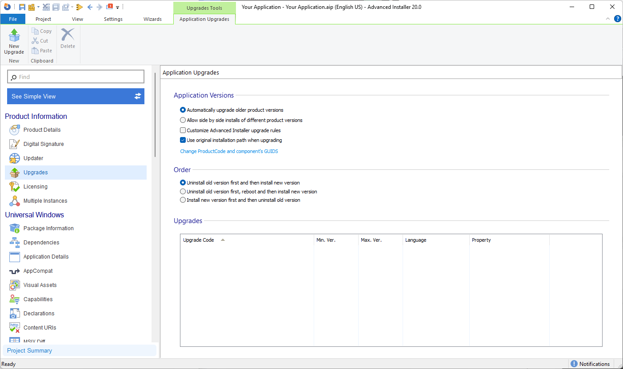This screenshot has height=369, width=623.
Task: Click the Declarations icon
Action: pos(15,314)
